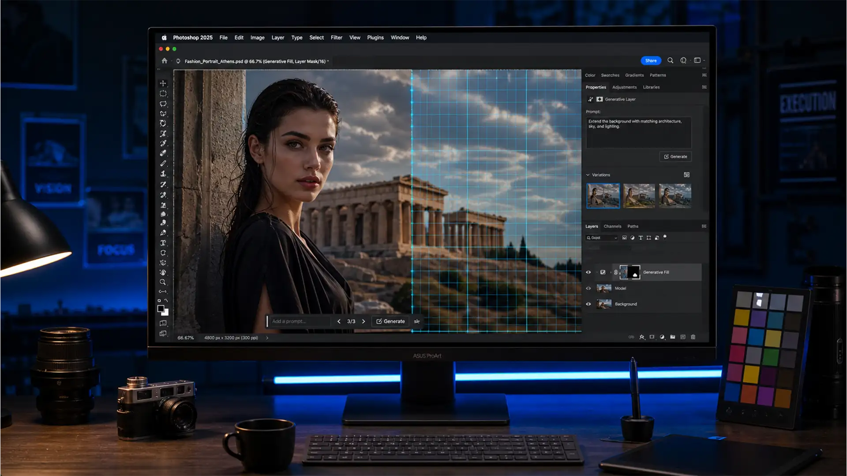Image resolution: width=847 pixels, height=476 pixels.
Task: Select the Pen tool
Action: pos(163,233)
